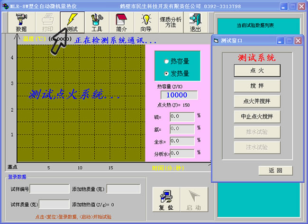The width and height of the screenshot is (308, 224).
Task: Focus the 添加物质量 (克) input field
Action: tap(123, 189)
